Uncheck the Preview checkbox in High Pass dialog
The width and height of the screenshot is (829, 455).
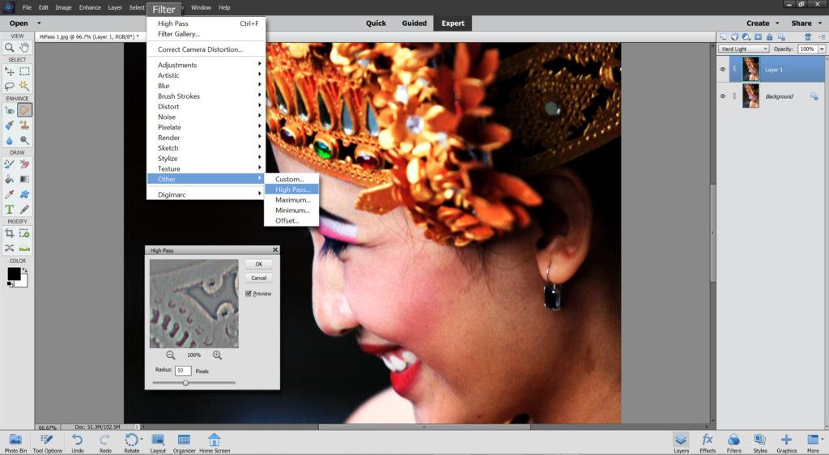point(249,293)
